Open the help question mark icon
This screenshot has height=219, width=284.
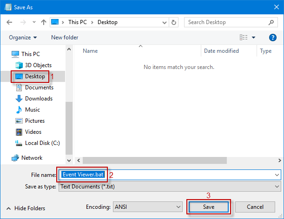click(x=273, y=38)
